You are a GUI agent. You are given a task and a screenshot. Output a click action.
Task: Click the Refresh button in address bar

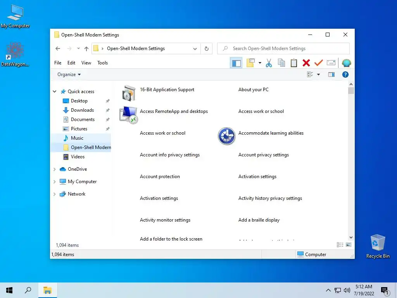[207, 49]
